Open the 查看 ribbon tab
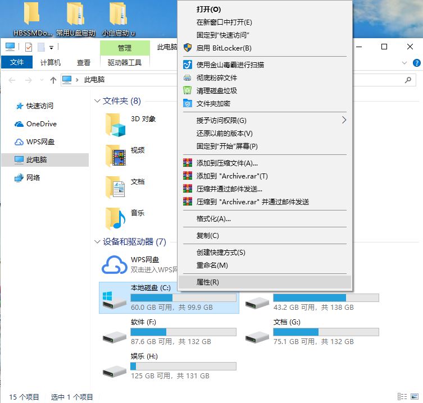Image resolution: width=423 pixels, height=403 pixels. tap(84, 62)
